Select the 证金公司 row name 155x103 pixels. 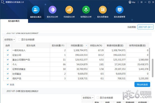(17, 55)
